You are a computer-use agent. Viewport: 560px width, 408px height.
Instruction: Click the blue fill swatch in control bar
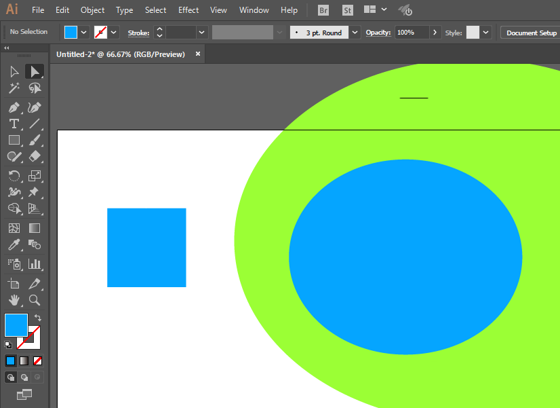point(71,32)
